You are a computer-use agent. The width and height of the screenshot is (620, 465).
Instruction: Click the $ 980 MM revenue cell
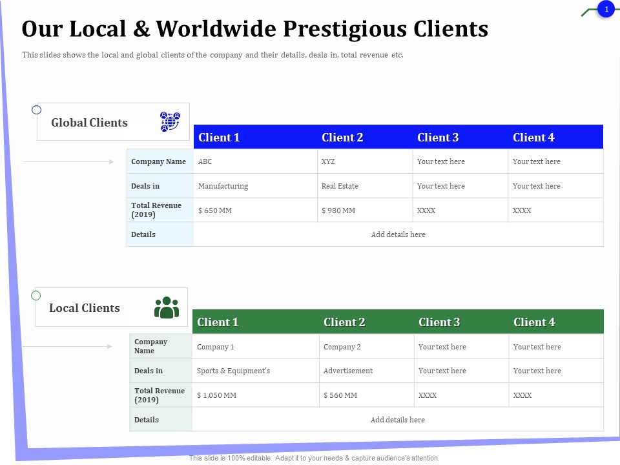coord(365,211)
